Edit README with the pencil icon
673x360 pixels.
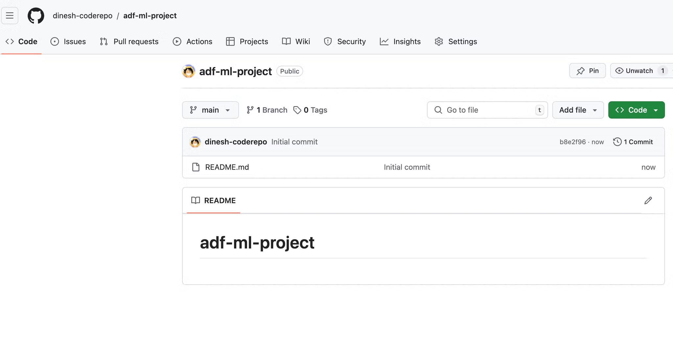[x=648, y=201]
